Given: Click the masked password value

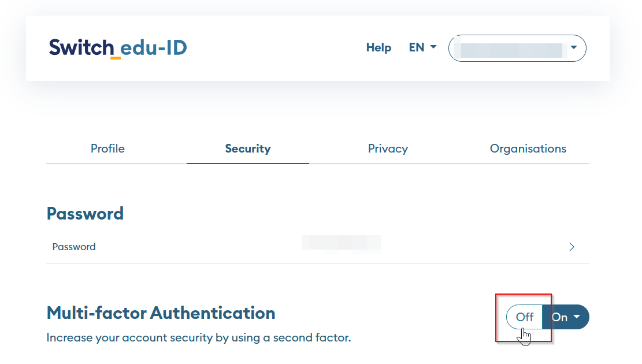Looking at the screenshot, I should coord(341,242).
